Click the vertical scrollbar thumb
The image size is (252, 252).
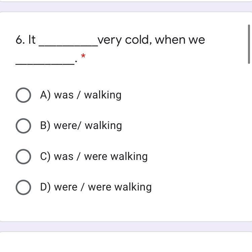[249, 44]
